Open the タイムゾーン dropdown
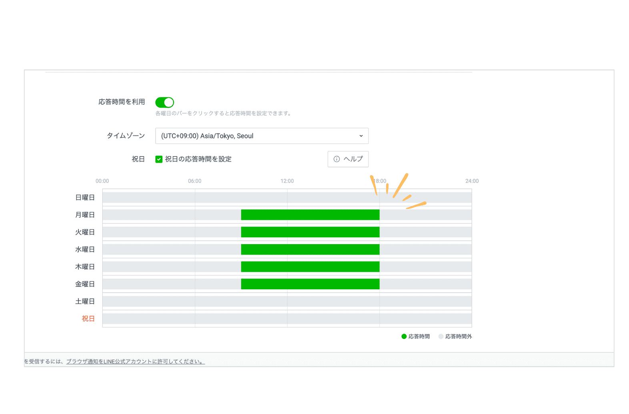The width and height of the screenshot is (629, 414). [x=261, y=136]
